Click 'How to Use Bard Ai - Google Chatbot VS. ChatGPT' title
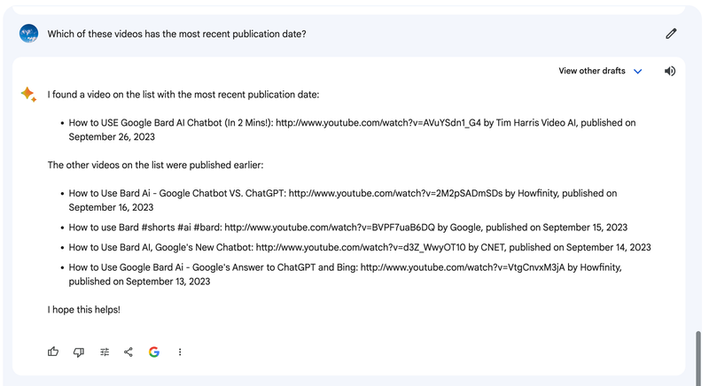The height and width of the screenshot is (386, 709). pyautogui.click(x=177, y=193)
